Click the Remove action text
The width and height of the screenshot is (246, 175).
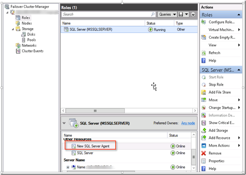(x=215, y=153)
